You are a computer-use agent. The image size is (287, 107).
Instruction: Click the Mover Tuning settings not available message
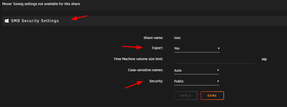[41, 4]
